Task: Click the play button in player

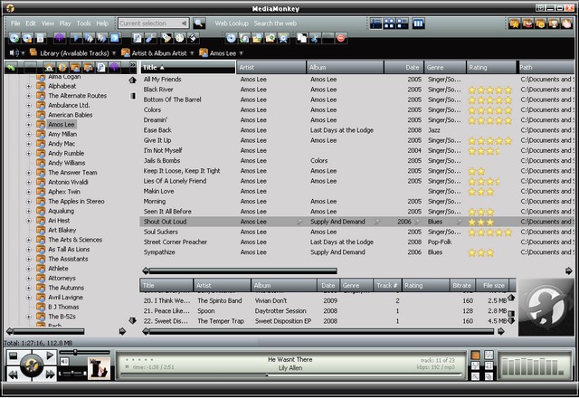Action: (x=50, y=355)
